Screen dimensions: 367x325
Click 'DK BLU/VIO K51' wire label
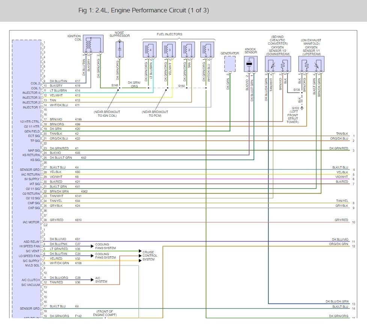coord(65,239)
